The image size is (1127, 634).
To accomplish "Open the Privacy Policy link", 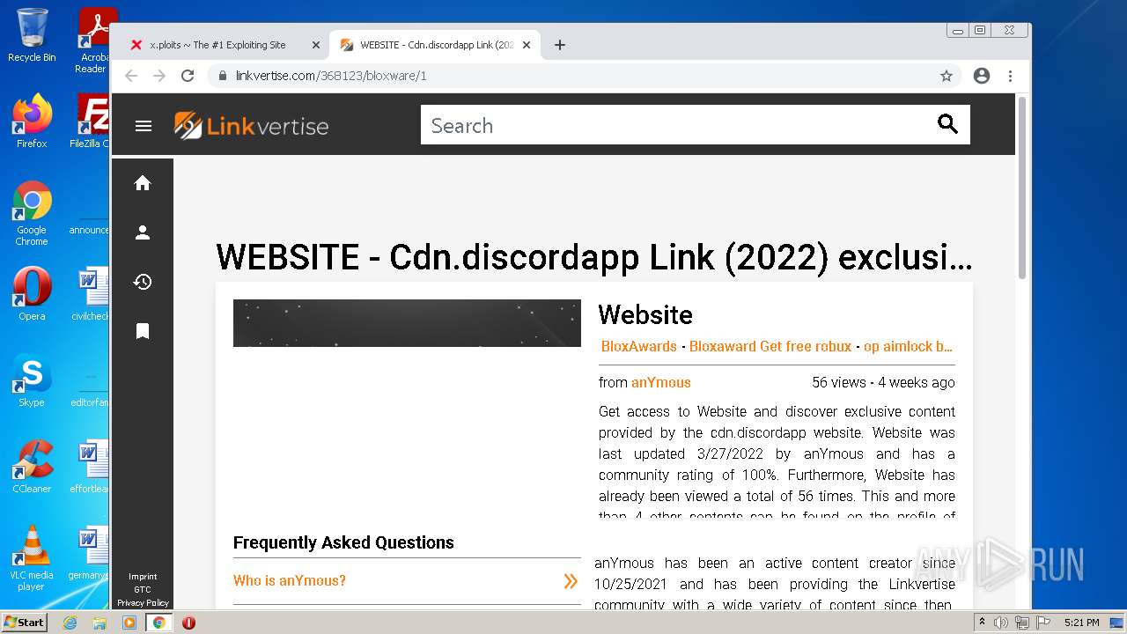I will click(143, 603).
